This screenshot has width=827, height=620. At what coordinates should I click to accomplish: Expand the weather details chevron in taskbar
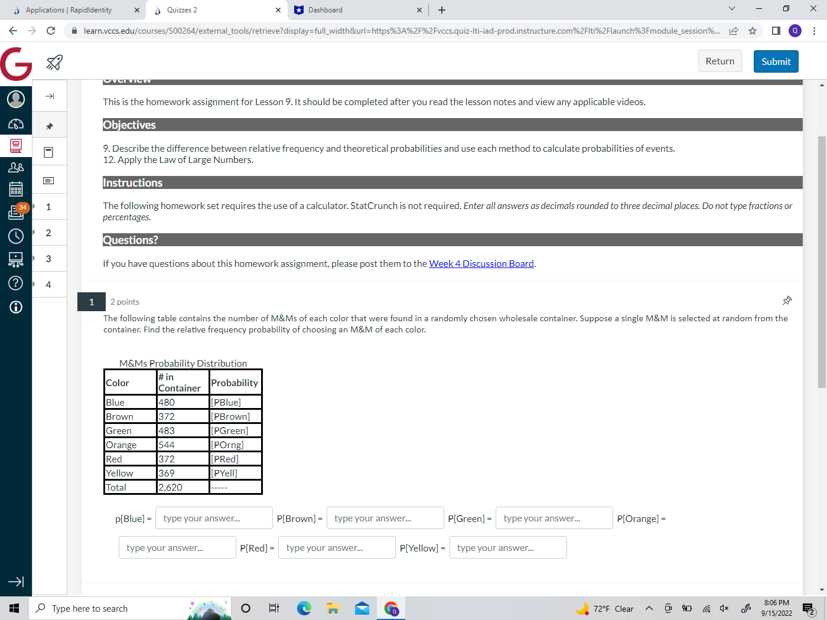click(x=649, y=608)
